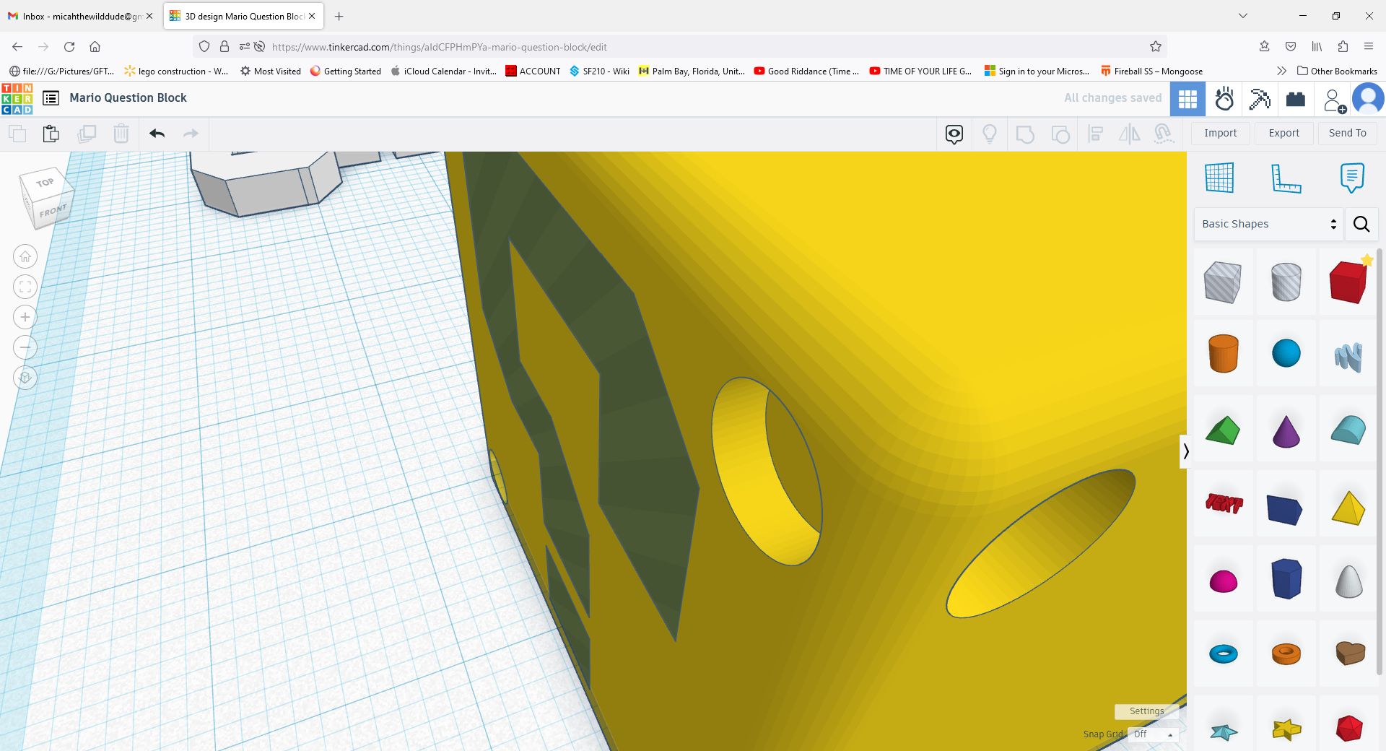The image size is (1386, 751).
Task: Click the Tinkercad logo
Action: point(17,98)
